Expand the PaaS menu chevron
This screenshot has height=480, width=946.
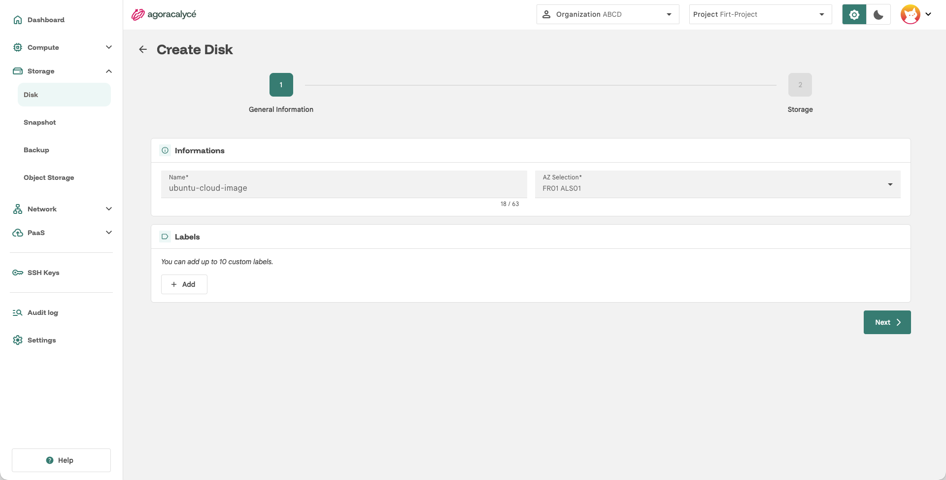tap(109, 233)
